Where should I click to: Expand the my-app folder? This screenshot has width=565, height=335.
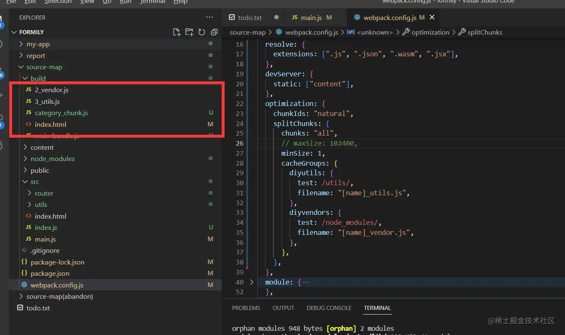pos(21,44)
